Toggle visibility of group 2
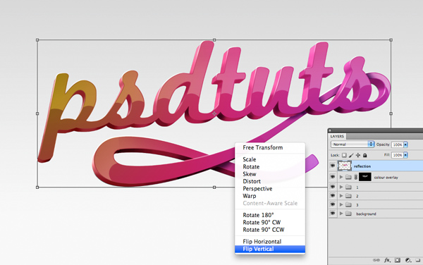 [x=333, y=195]
